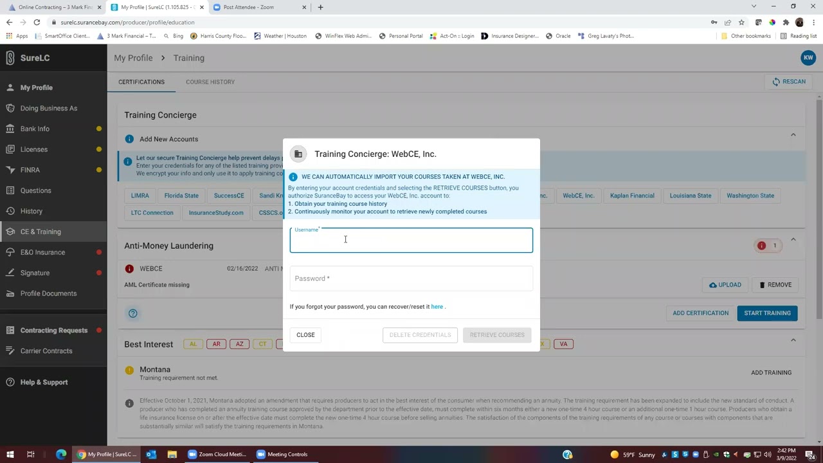This screenshot has width=823, height=463.
Task: Open CE & Training section
Action: [53, 232]
